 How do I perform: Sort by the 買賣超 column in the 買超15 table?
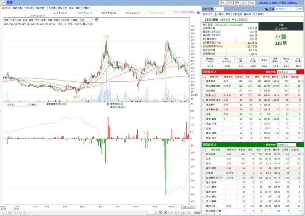(x=239, y=77)
